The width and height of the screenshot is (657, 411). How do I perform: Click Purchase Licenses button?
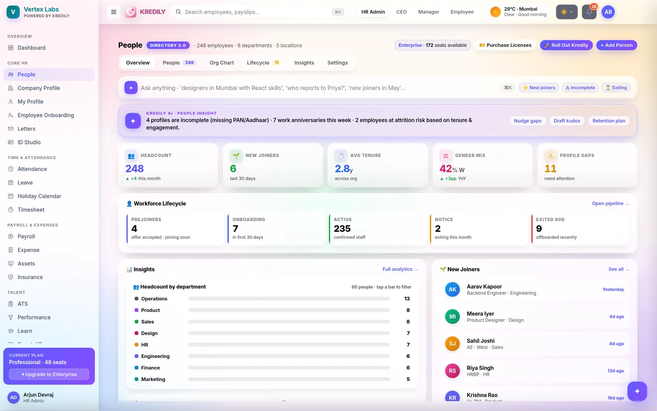tap(505, 45)
